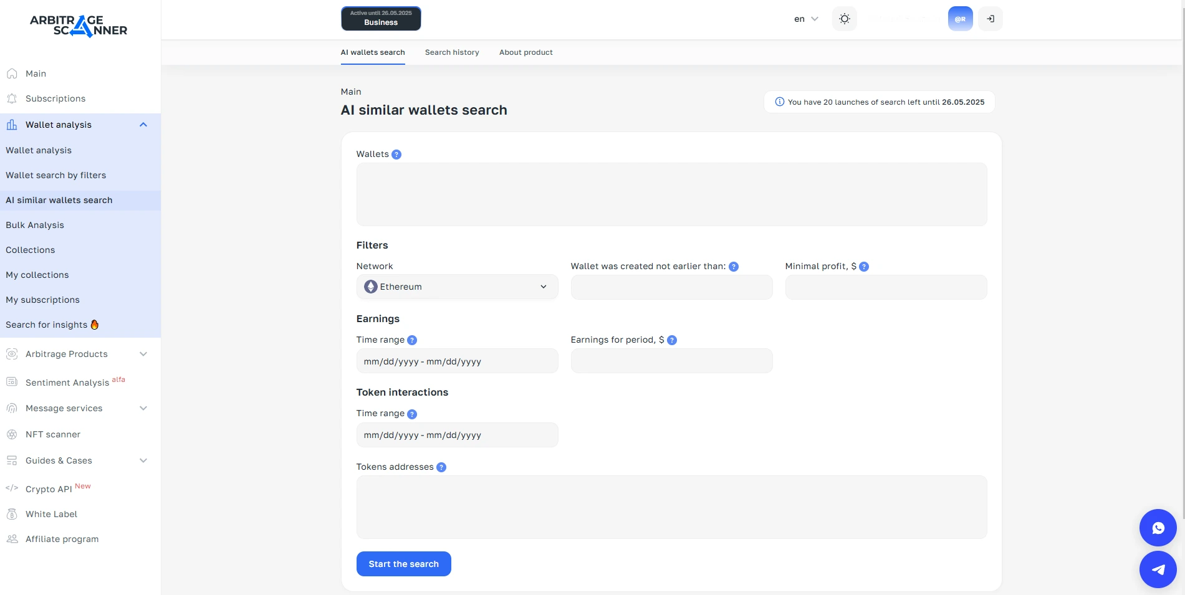This screenshot has height=595, width=1185.
Task: Open the About product tab
Action: (525, 52)
